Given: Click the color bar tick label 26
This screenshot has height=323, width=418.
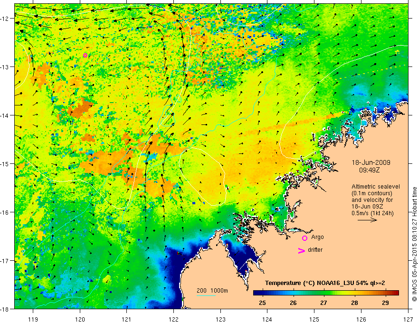Looking at the screenshot, I should [x=293, y=303].
